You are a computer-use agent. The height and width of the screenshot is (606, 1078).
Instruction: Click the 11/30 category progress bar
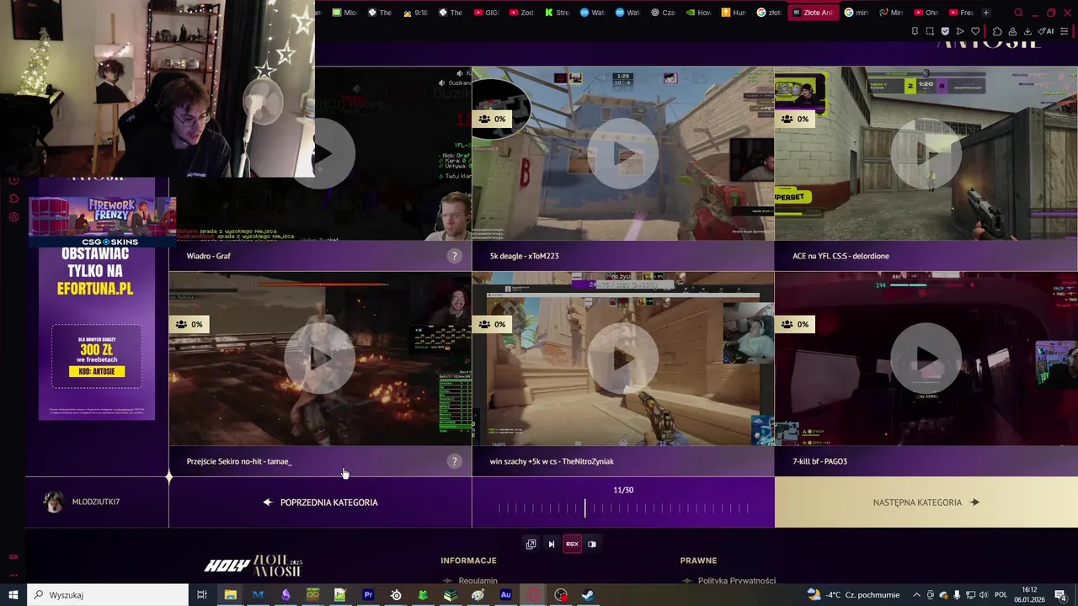click(x=623, y=508)
